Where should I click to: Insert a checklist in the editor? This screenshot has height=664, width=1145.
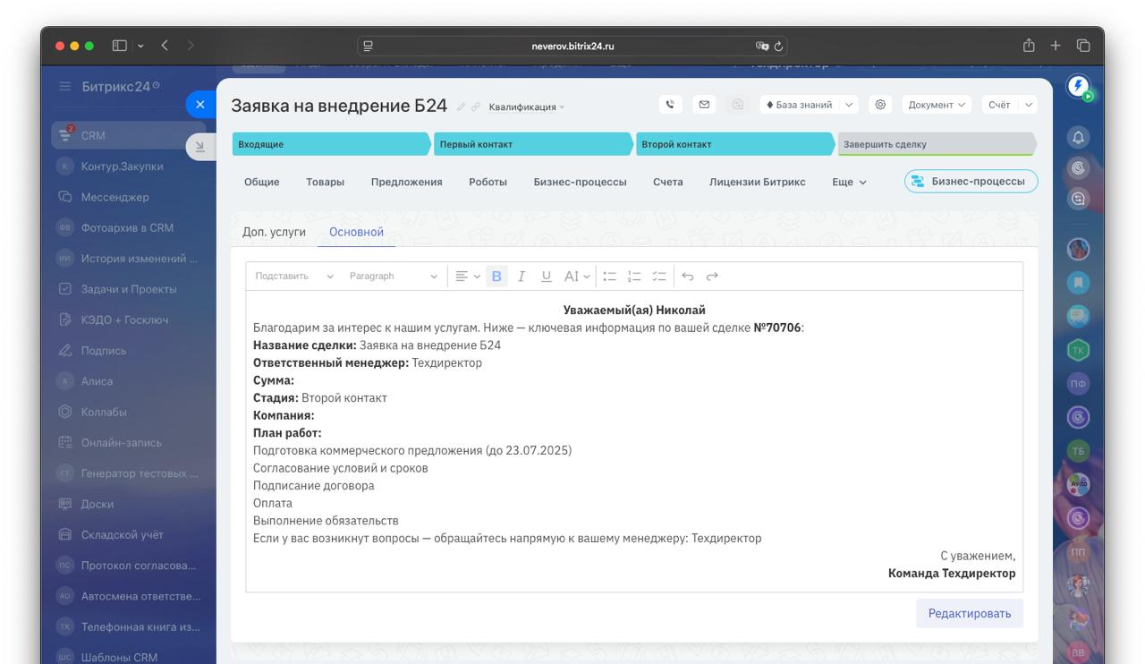(x=659, y=277)
